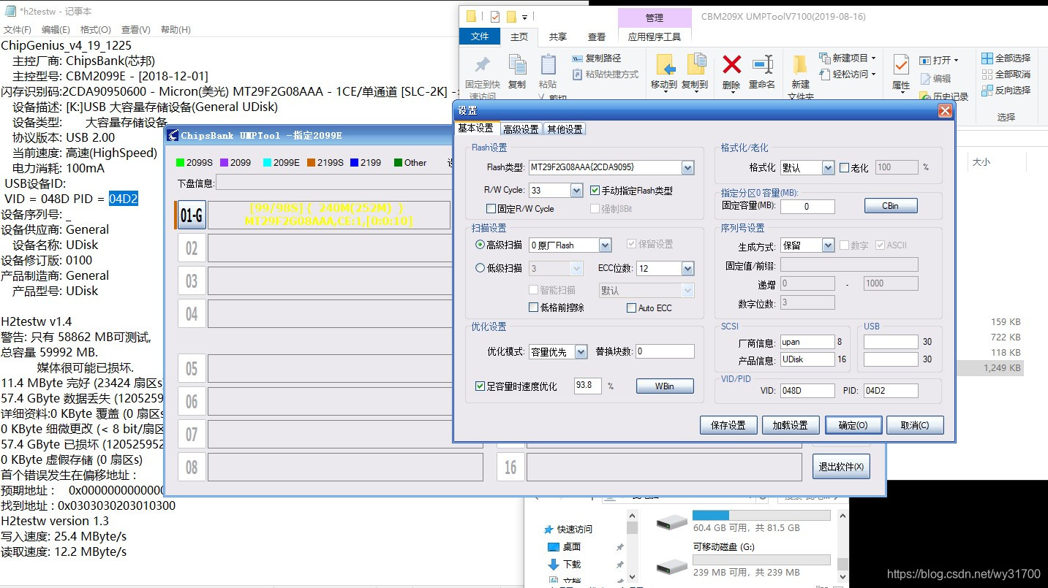Open the Flash类型 dropdown

[687, 168]
